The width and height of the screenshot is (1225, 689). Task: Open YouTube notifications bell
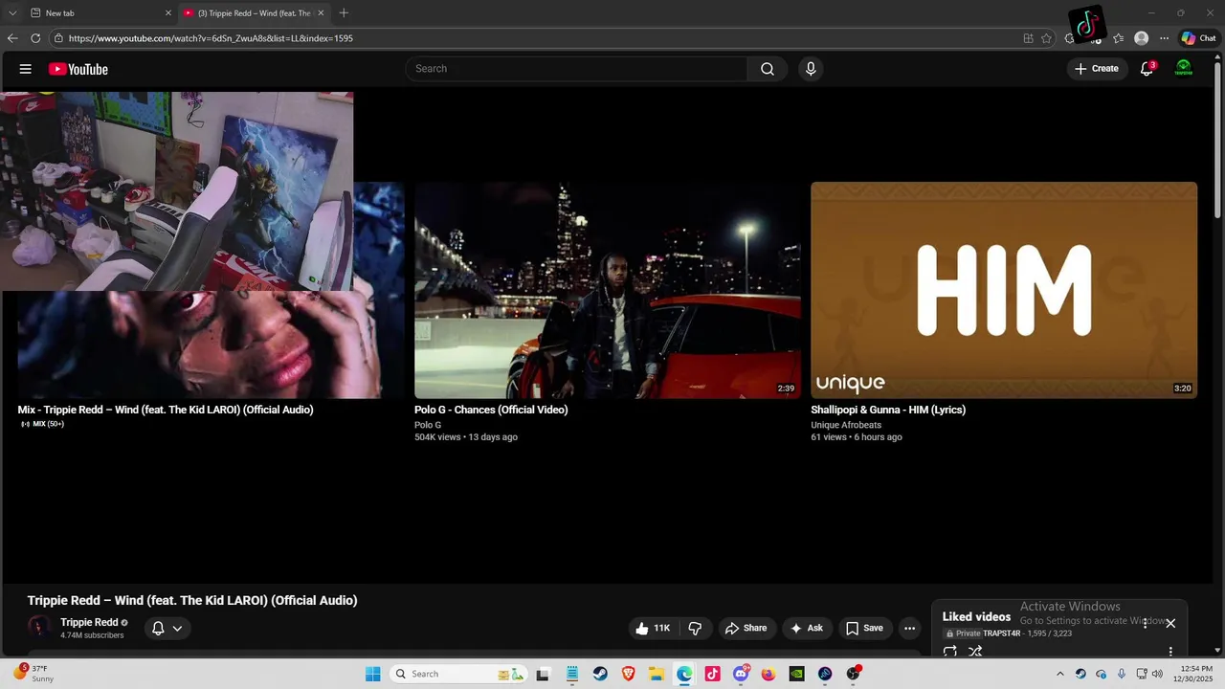[1147, 69]
